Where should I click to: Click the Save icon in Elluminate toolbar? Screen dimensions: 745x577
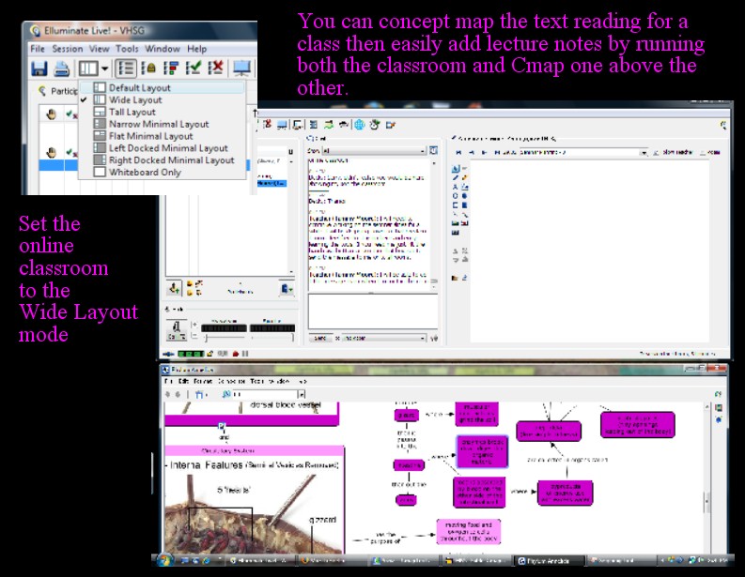pyautogui.click(x=39, y=68)
